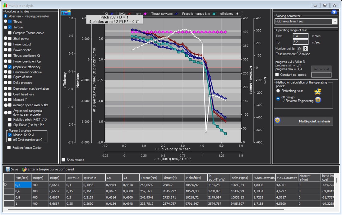Click the cell value 2888,2
342x215 pixels.
[x=173, y=185]
